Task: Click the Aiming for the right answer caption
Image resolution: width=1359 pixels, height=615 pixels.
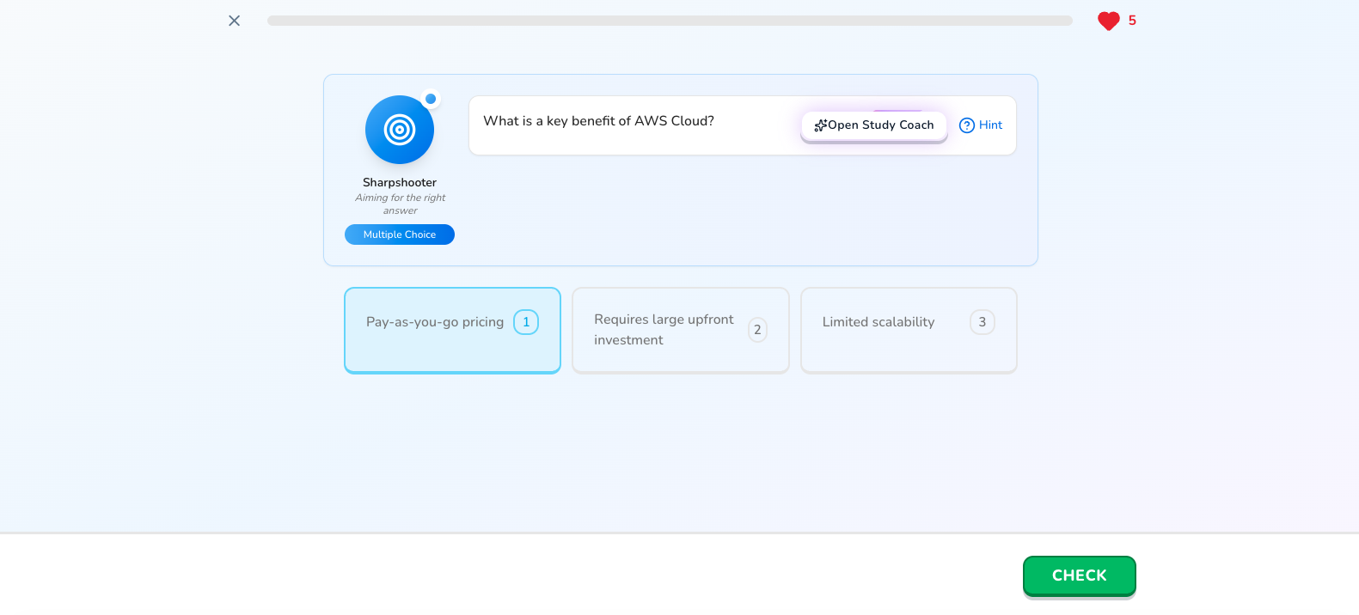Action: coord(401,204)
